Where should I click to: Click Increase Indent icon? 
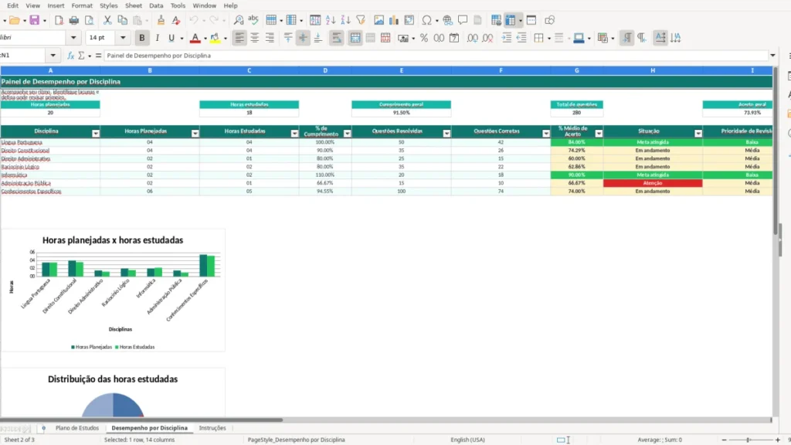pos(507,38)
